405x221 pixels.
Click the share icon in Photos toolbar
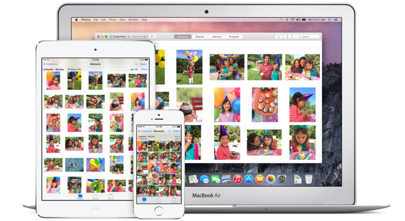coord(287,37)
